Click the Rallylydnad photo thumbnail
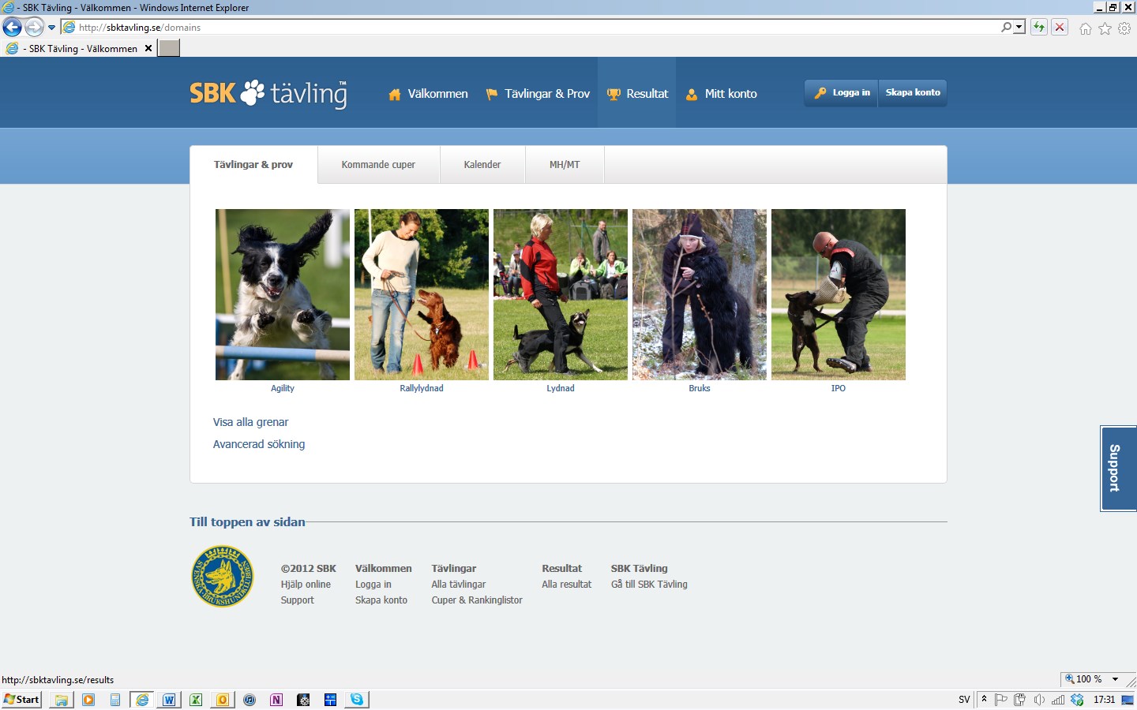 click(422, 294)
